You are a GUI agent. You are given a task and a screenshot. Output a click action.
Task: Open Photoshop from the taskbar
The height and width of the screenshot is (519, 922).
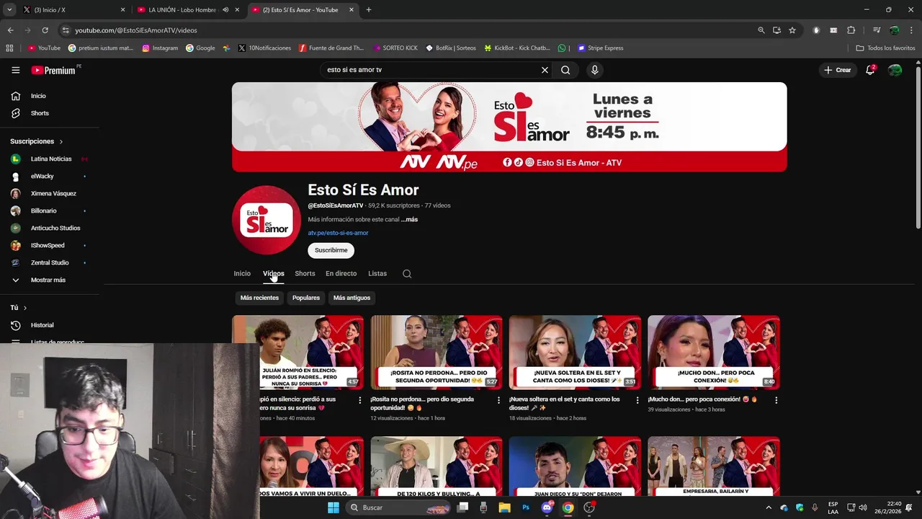(526, 507)
